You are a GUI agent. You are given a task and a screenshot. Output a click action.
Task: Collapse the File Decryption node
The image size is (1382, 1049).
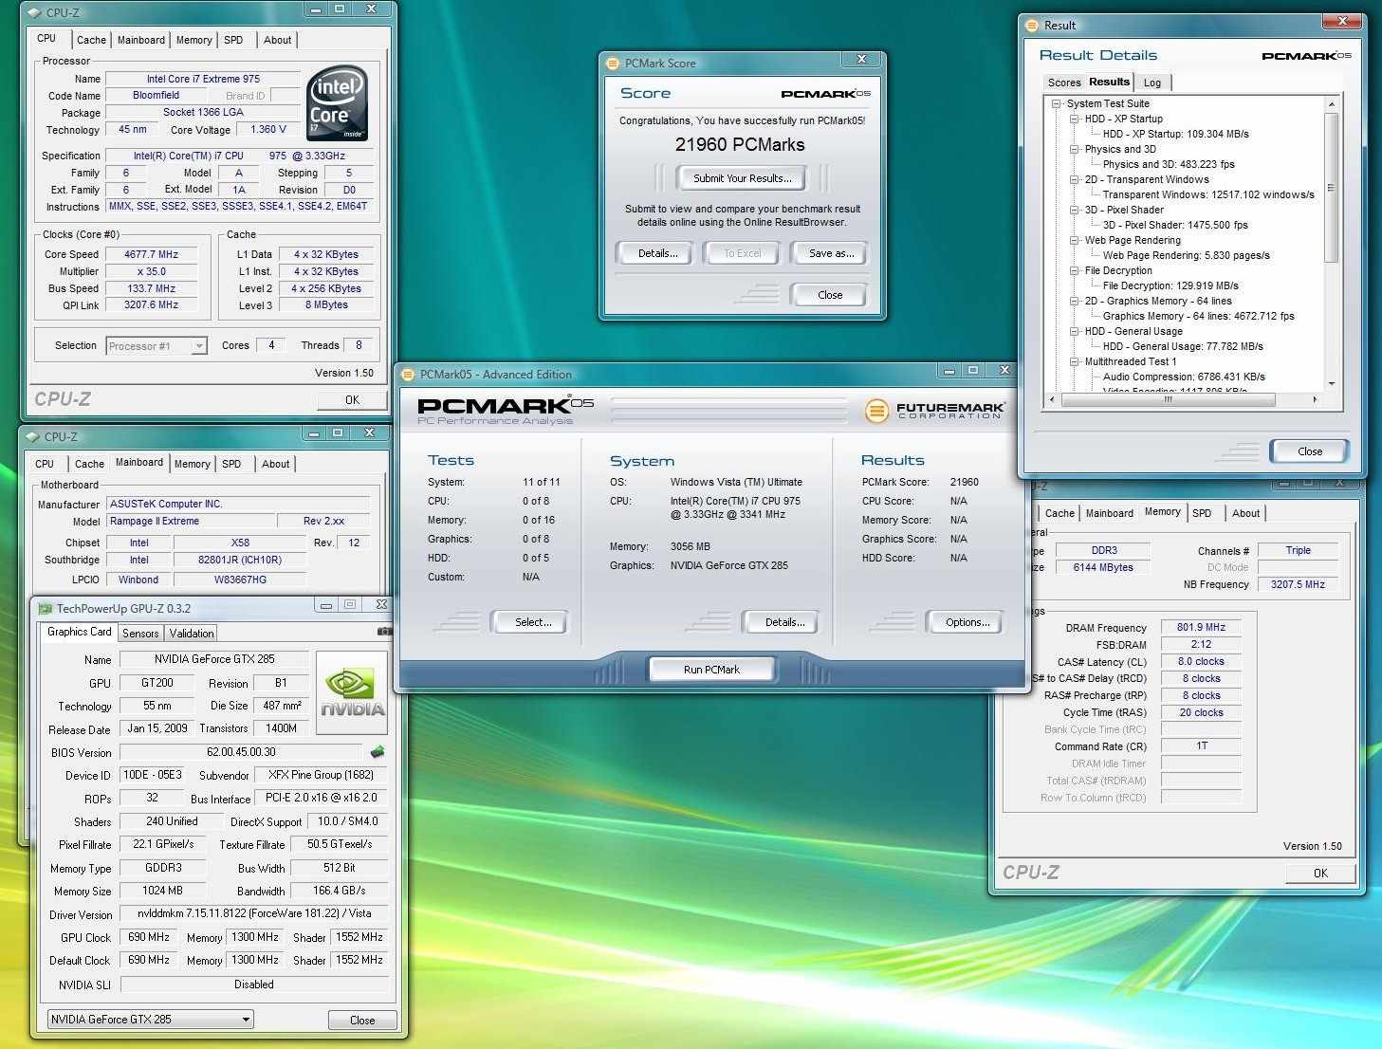coord(1074,270)
